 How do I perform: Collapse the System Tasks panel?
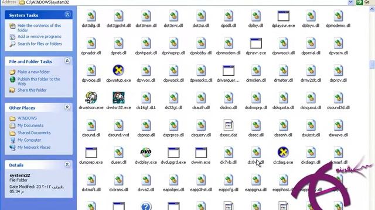point(67,15)
